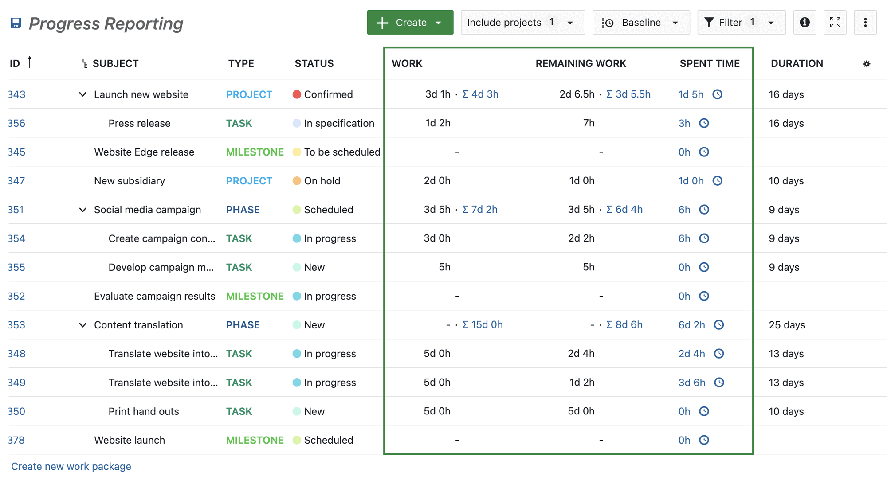Click the clock icon beside Content translation 6d 2h

tap(719, 325)
